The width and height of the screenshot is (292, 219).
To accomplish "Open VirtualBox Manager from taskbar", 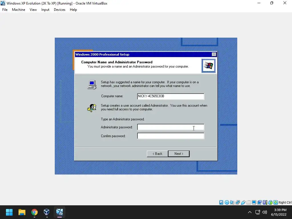I will coord(46,212).
